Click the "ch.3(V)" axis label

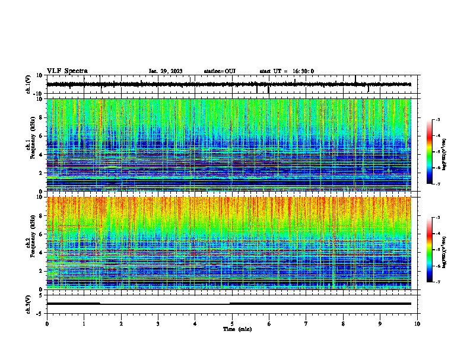tap(28, 304)
